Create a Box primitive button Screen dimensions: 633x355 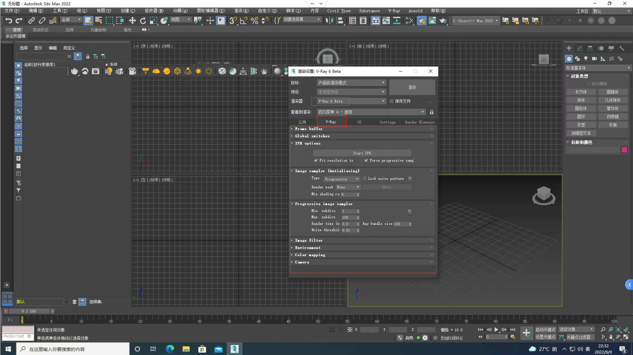pos(581,92)
